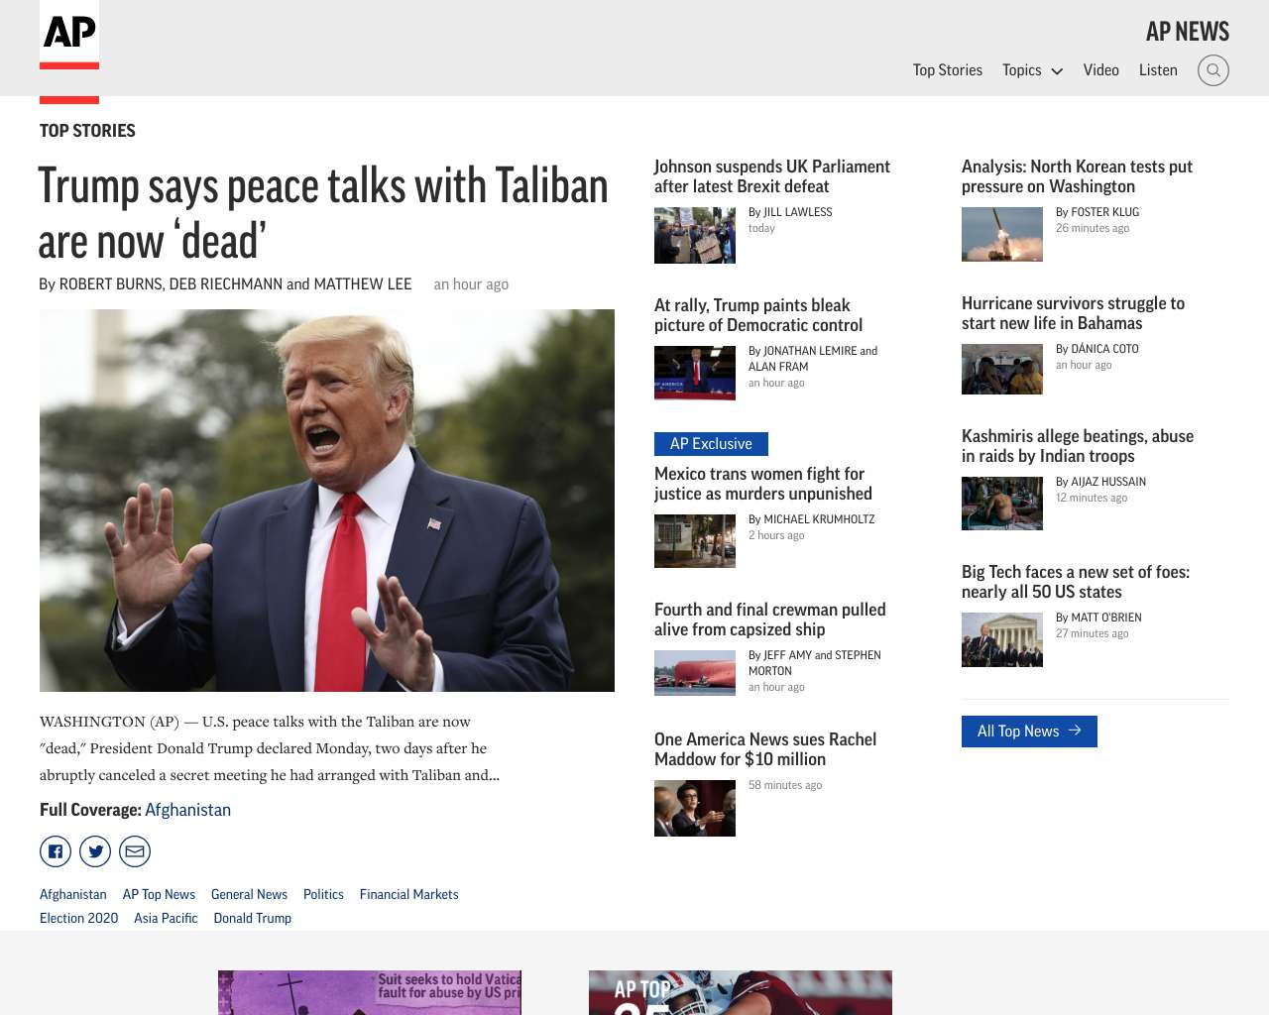
Task: Click the All Top News button
Action: click(x=1029, y=732)
